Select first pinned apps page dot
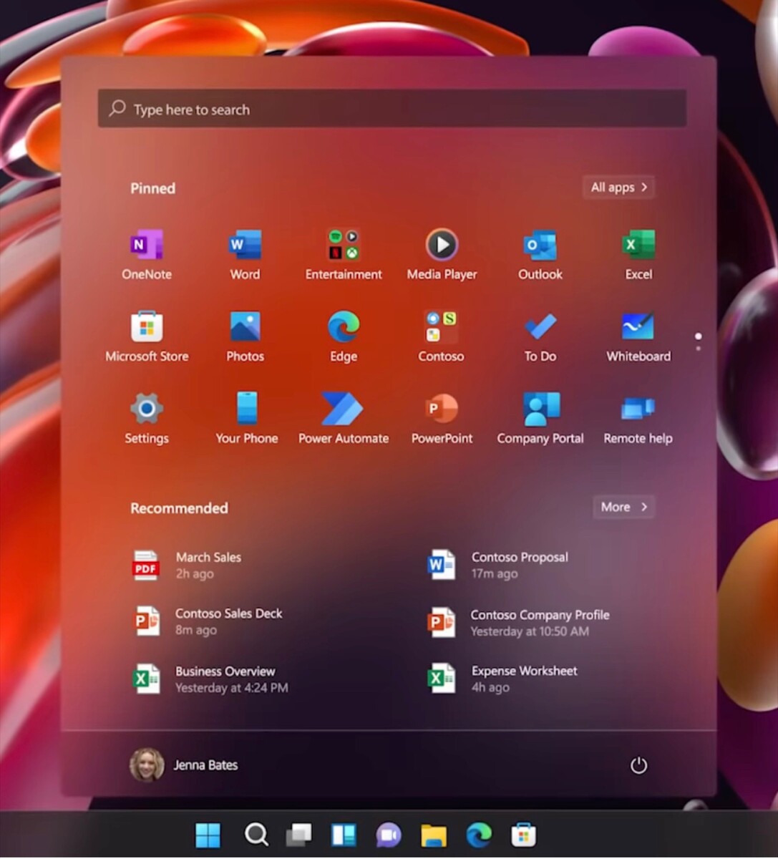 [x=698, y=336]
